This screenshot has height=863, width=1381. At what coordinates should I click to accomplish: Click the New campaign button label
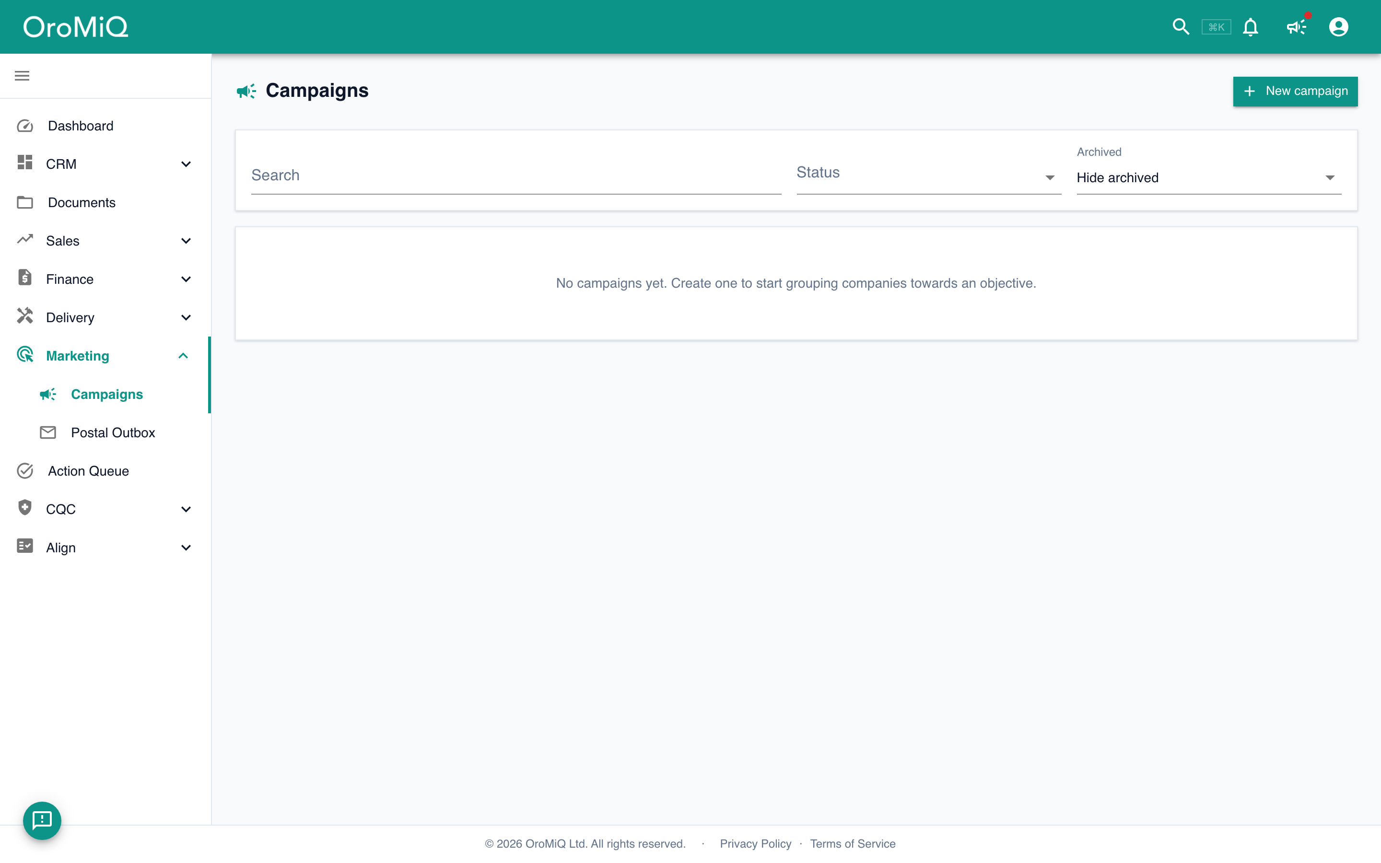tap(1306, 91)
